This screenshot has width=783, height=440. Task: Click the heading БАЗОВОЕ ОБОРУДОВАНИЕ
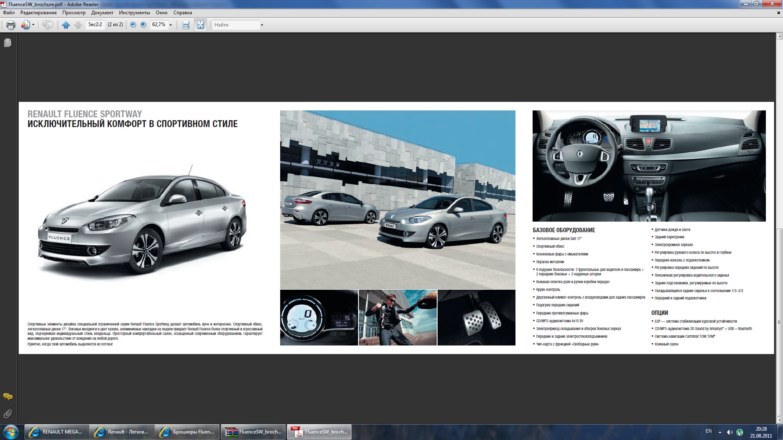click(x=564, y=230)
